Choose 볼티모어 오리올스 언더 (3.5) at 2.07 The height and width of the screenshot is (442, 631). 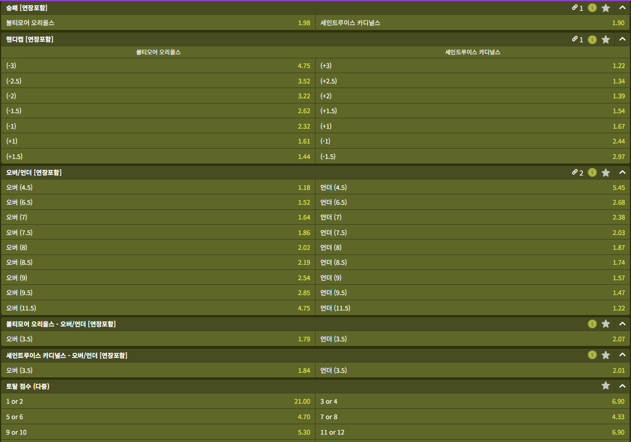[473, 339]
